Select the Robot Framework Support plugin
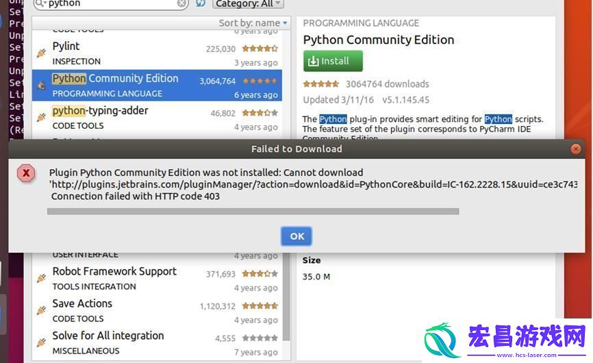 tap(157, 279)
